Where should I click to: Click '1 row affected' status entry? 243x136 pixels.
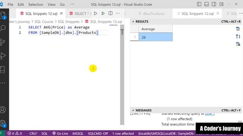point(123,133)
